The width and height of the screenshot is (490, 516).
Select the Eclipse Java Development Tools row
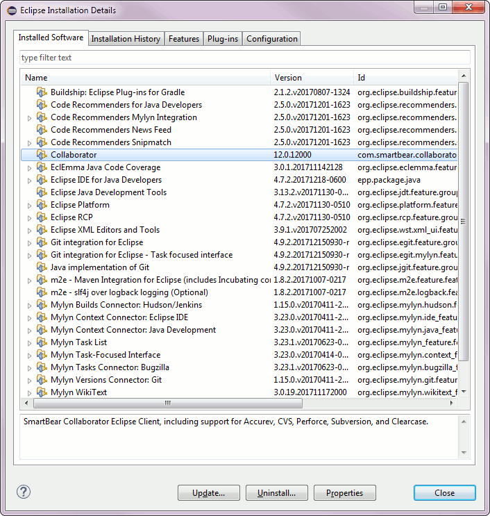point(239,192)
